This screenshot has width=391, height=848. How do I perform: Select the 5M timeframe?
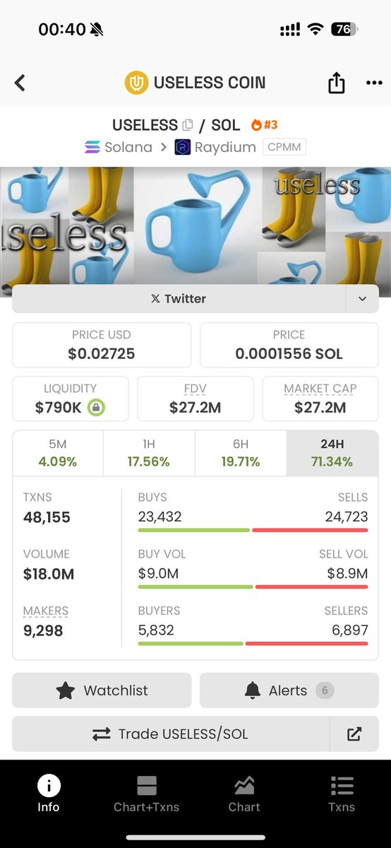tap(58, 453)
